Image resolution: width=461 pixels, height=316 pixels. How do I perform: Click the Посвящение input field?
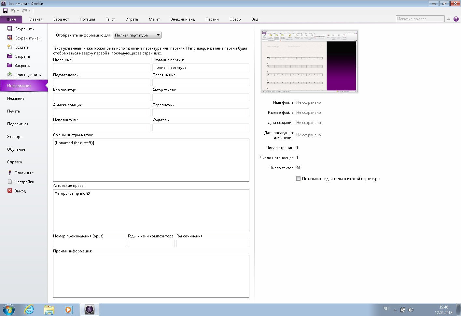201,82
